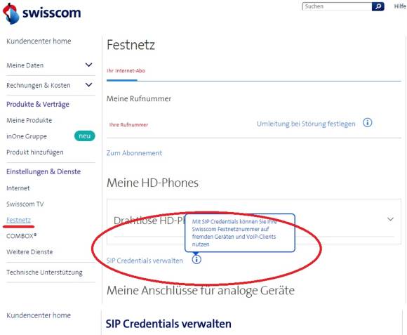The height and width of the screenshot is (335, 407).
Task: Open Meine Produkte in sidebar
Action: (x=29, y=120)
